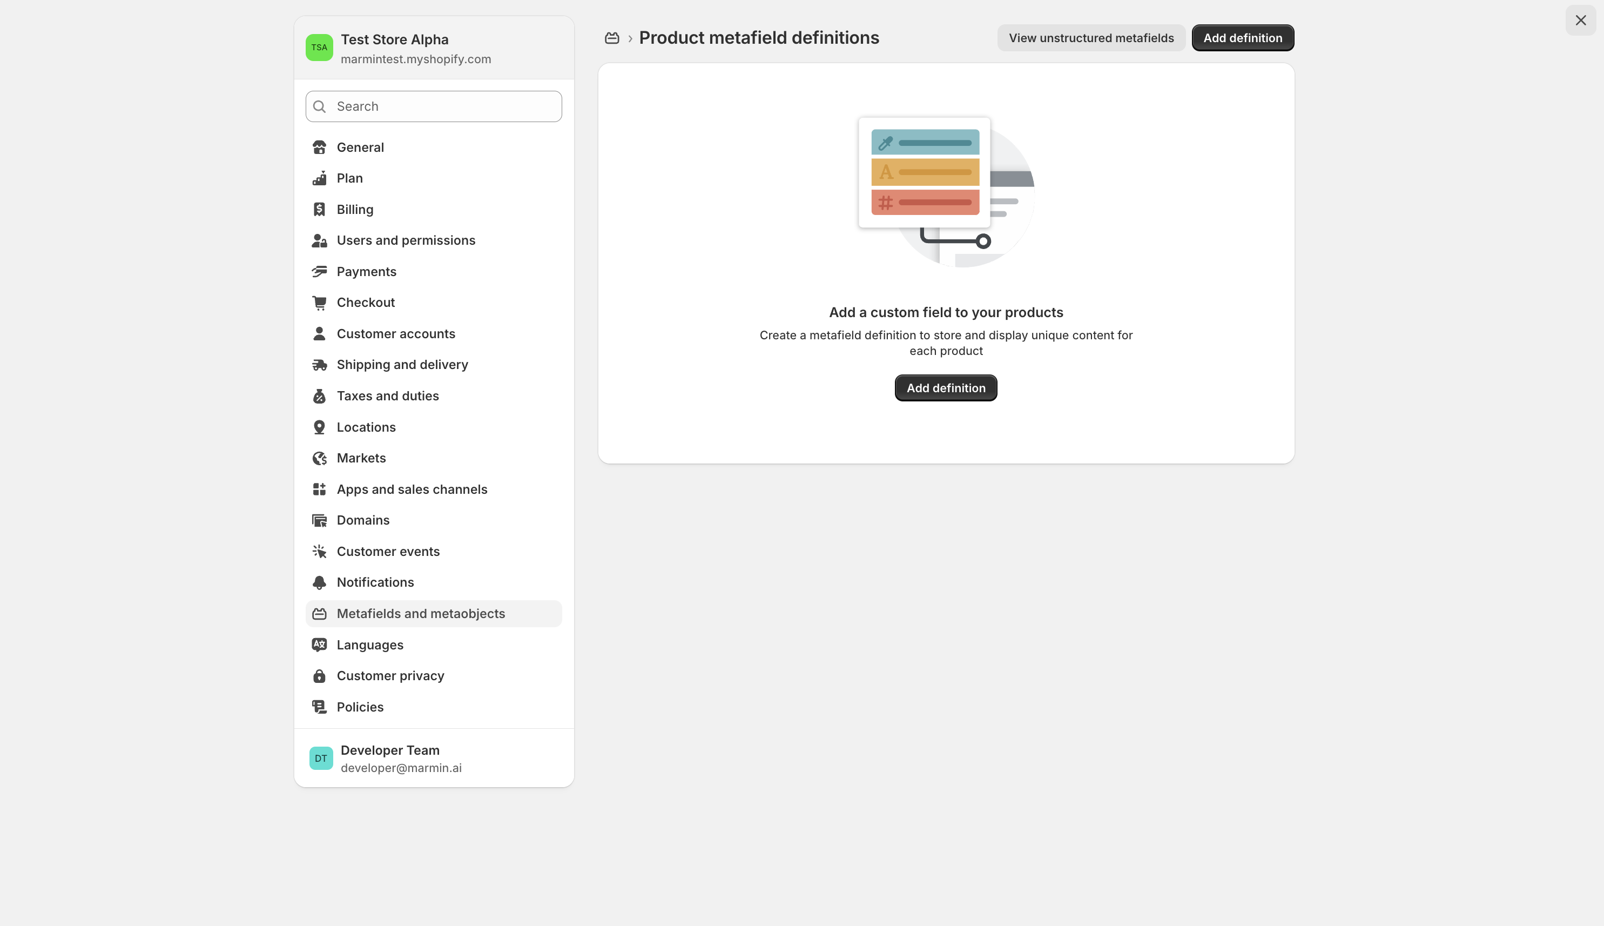
Task: Open Domains from the settings sidebar
Action: point(363,520)
